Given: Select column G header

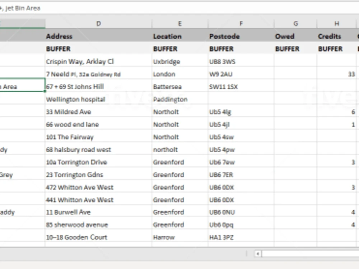Looking at the screenshot, I should pos(295,24).
